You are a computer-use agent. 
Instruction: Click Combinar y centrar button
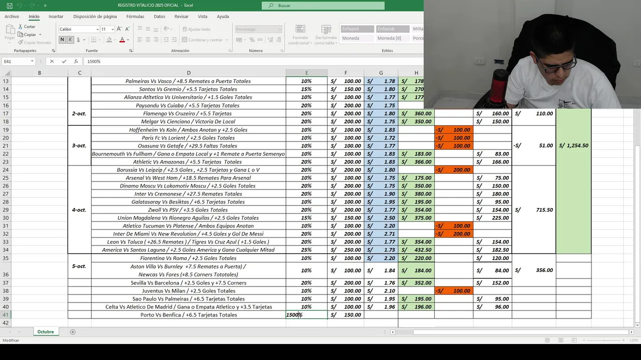202,39
